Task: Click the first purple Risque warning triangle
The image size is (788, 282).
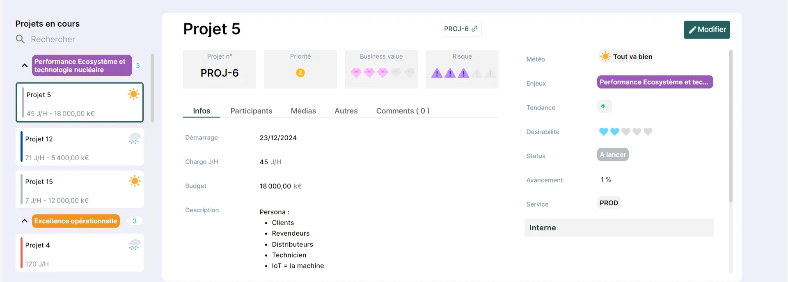Action: click(437, 73)
